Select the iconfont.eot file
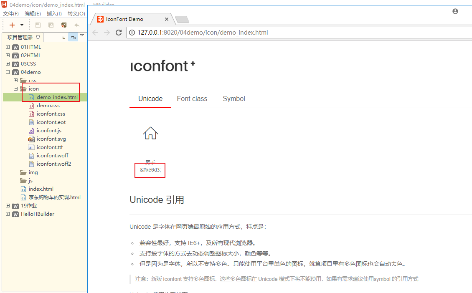The height and width of the screenshot is (293, 472). (x=51, y=122)
